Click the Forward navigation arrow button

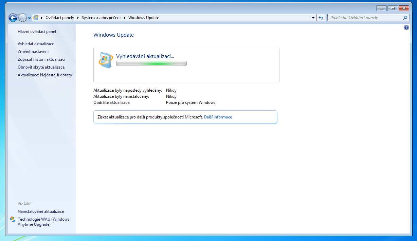(x=22, y=18)
